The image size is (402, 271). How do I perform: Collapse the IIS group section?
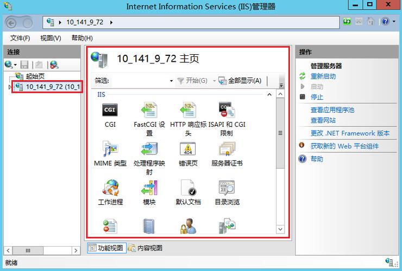[x=269, y=95]
